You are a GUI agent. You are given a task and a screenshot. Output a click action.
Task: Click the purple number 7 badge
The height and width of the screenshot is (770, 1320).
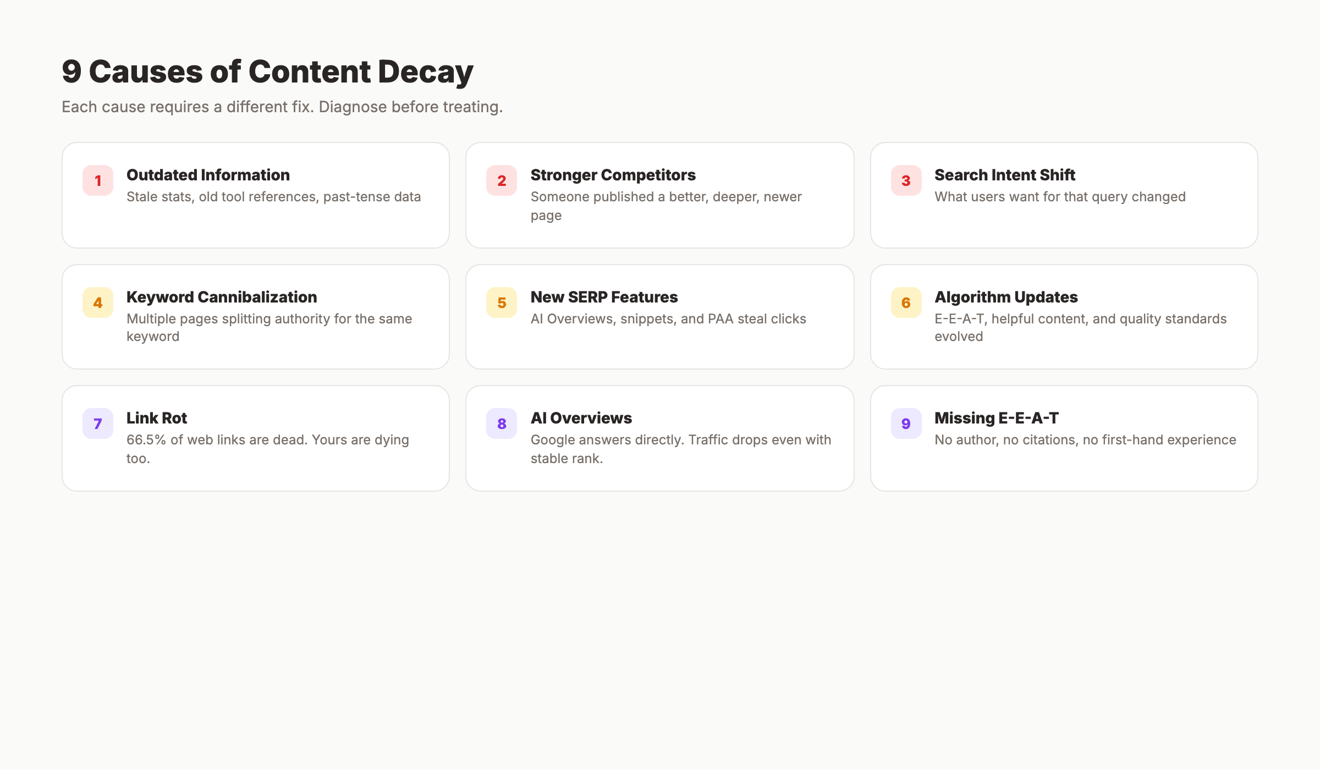[97, 424]
